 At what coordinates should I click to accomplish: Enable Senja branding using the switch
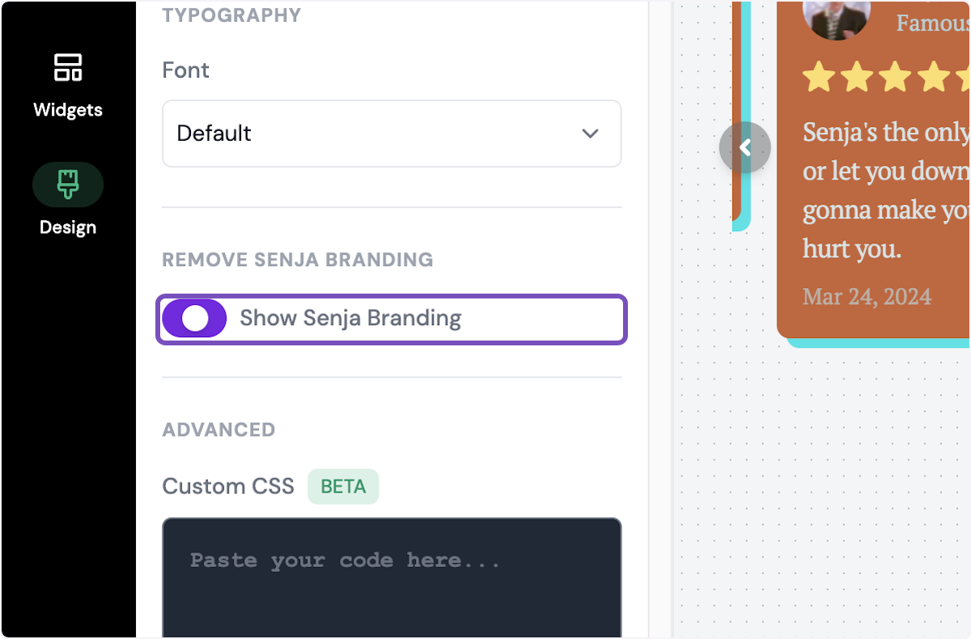[194, 319]
